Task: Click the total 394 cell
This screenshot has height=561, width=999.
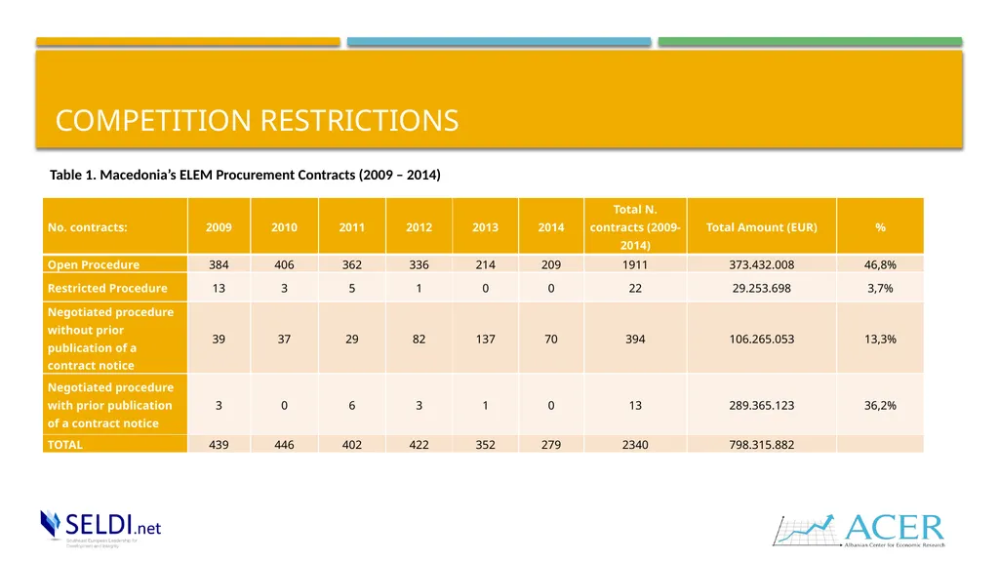Action: (x=635, y=340)
